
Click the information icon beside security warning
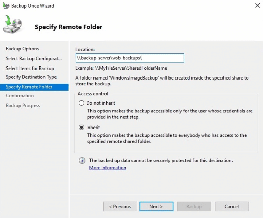pos(82,161)
